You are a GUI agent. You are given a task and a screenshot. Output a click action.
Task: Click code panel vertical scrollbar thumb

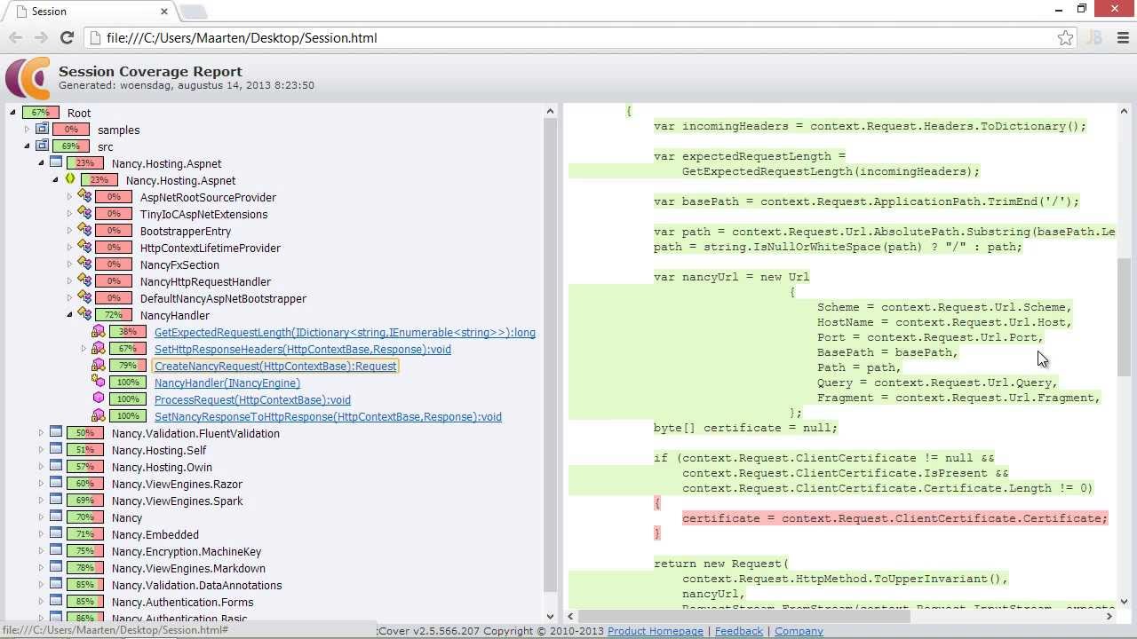1124,318
